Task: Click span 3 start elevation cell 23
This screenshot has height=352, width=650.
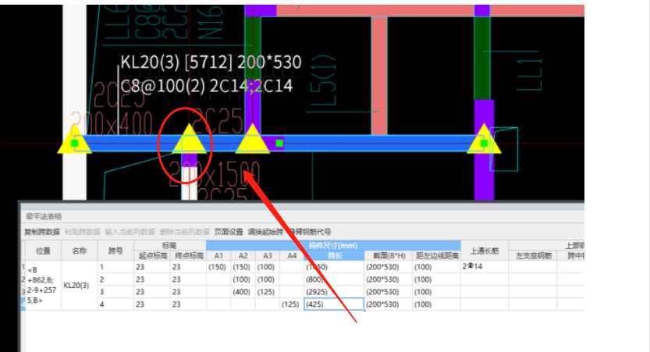Action: [152, 292]
